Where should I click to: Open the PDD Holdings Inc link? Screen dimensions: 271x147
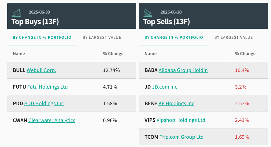click(44, 104)
